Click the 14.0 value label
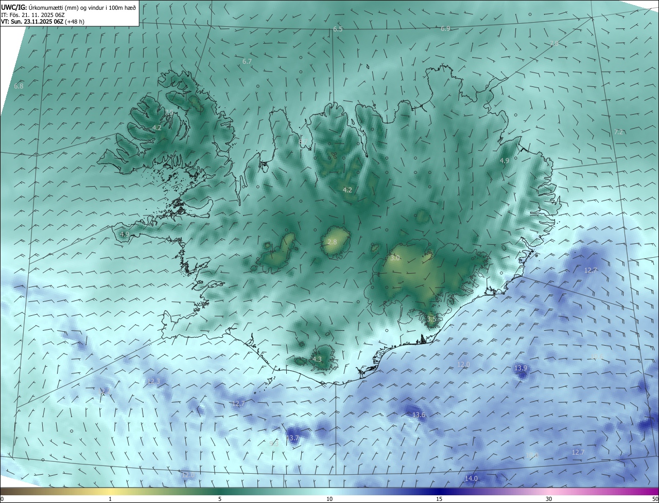Image resolution: width=659 pixels, height=503 pixels. 471,479
